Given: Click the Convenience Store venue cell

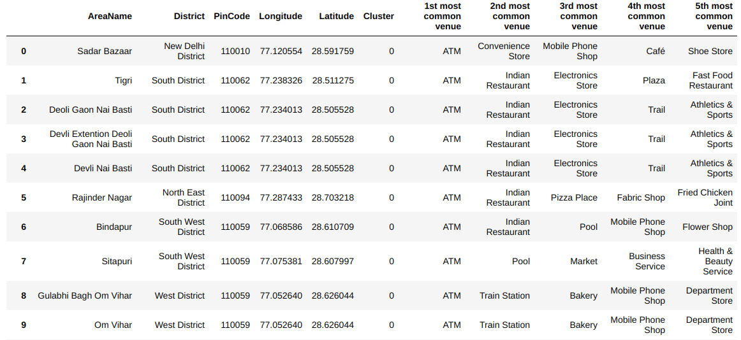Looking at the screenshot, I should (x=503, y=51).
